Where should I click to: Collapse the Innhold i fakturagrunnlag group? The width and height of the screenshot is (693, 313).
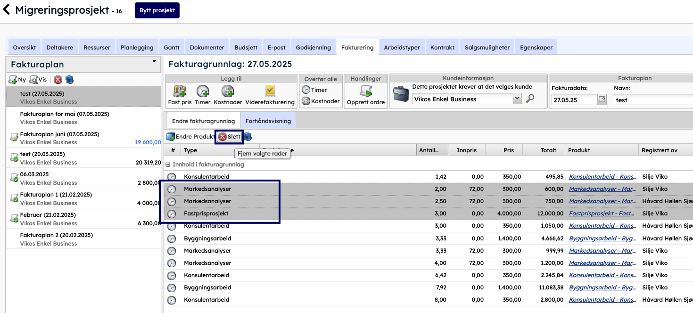(167, 165)
